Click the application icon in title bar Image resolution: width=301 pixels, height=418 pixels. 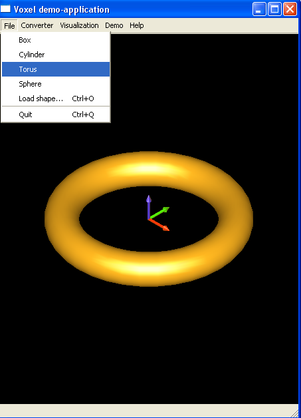tap(5, 9)
